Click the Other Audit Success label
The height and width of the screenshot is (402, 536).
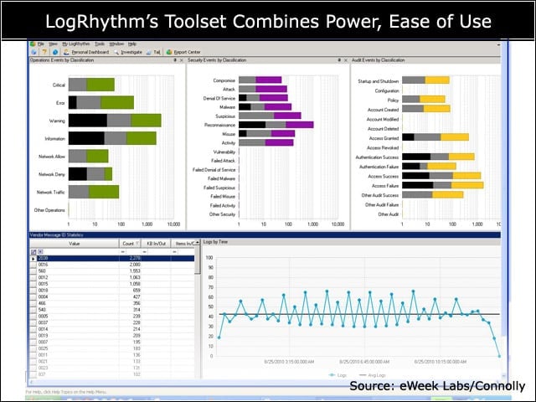coord(380,195)
